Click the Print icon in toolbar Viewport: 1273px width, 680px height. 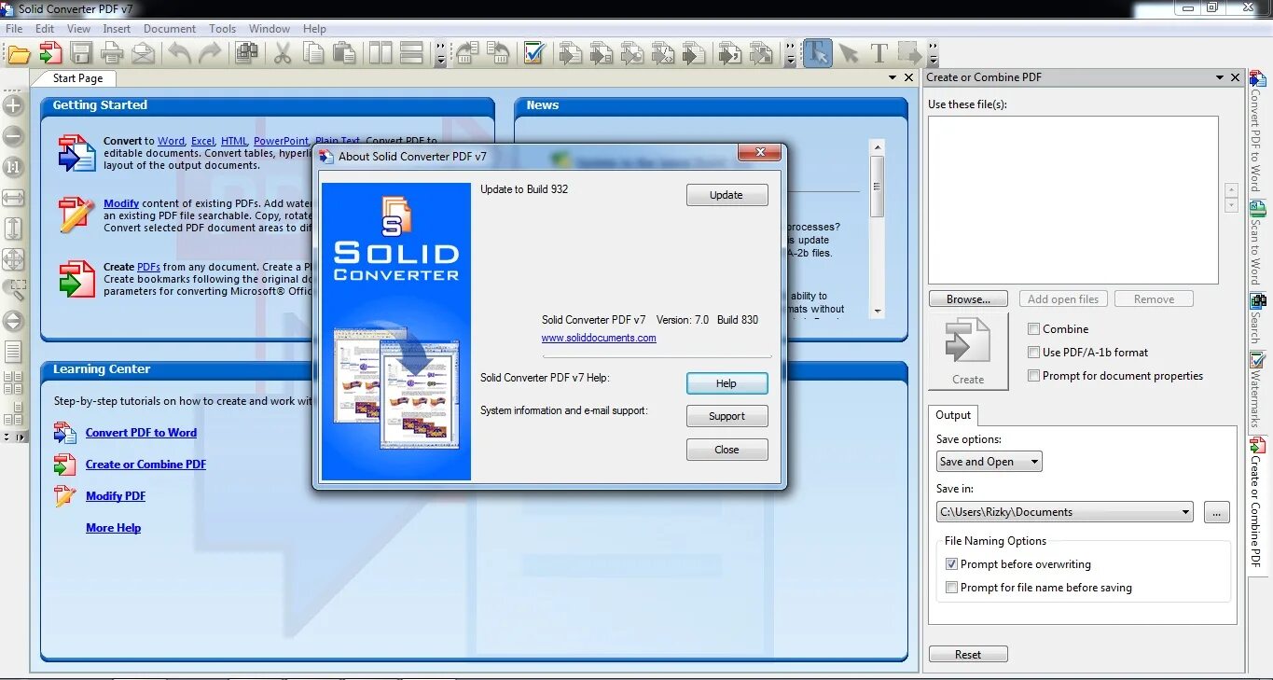coord(112,53)
